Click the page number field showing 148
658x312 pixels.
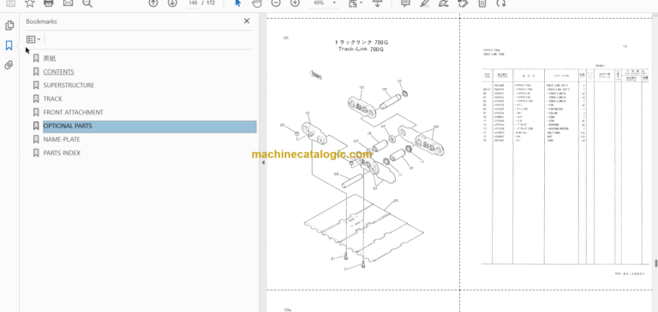pyautogui.click(x=193, y=3)
